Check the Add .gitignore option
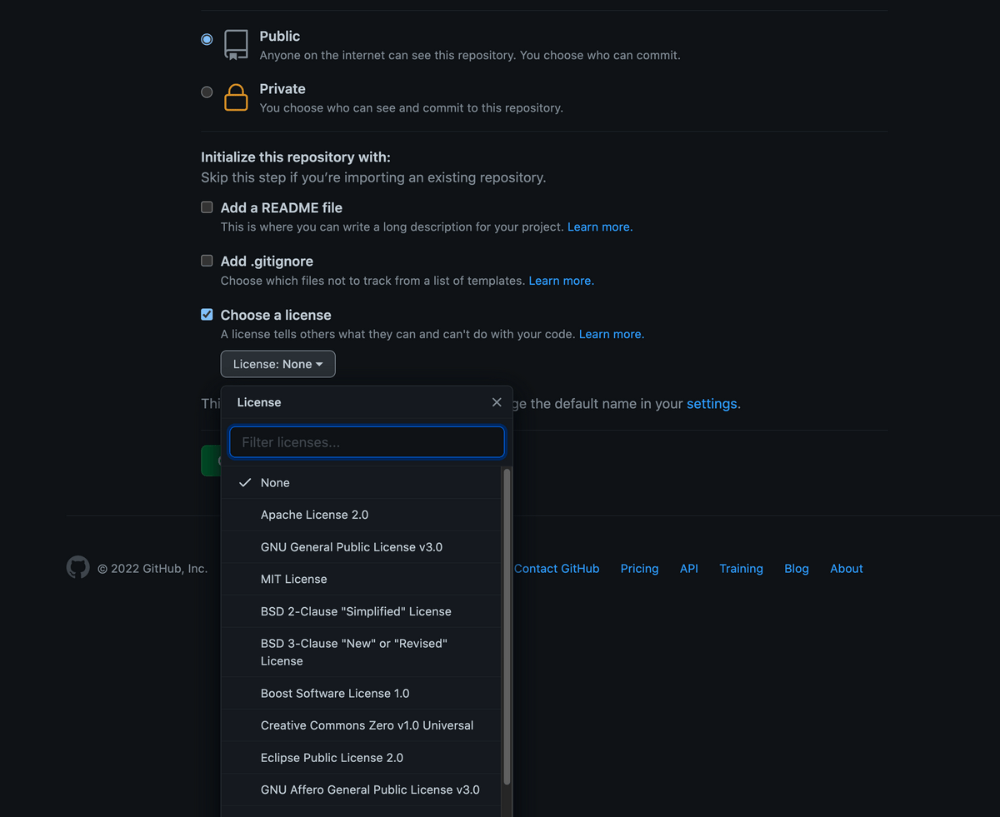 [207, 261]
